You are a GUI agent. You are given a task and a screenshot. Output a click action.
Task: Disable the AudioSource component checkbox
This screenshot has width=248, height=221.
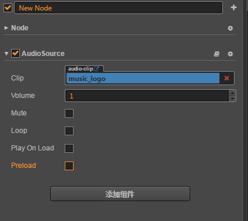click(x=15, y=54)
